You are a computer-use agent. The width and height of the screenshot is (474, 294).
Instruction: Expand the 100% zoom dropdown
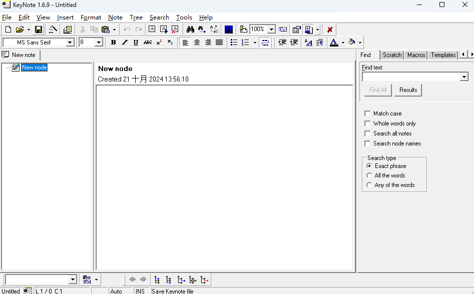[271, 29]
